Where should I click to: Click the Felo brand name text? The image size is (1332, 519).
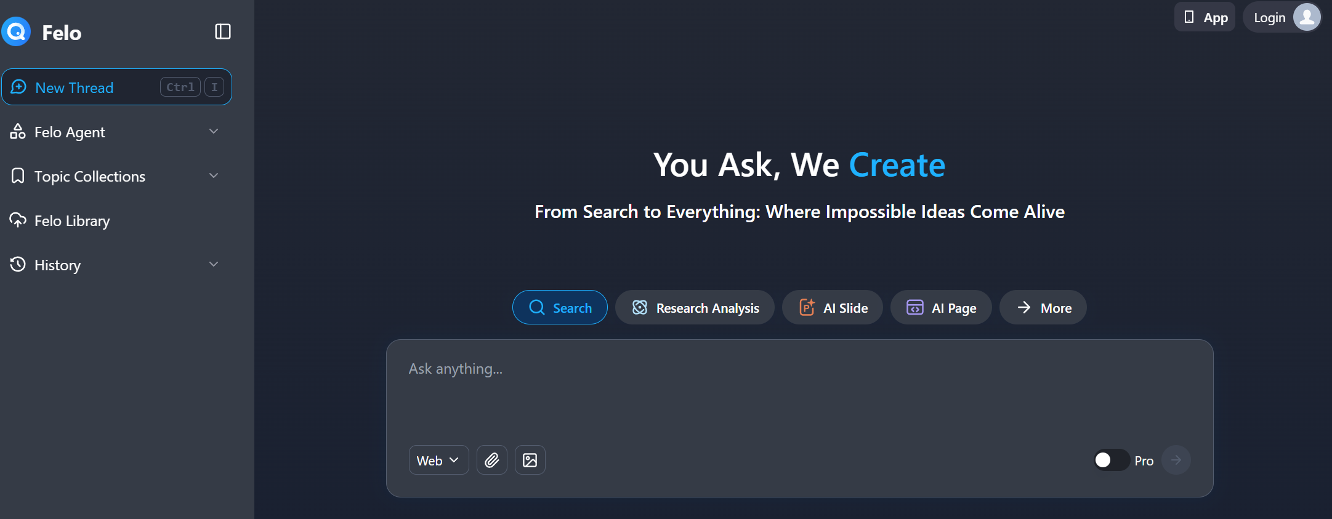pos(62,32)
